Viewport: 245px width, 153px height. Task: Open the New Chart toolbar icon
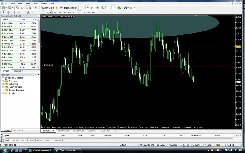[x=3, y=8]
